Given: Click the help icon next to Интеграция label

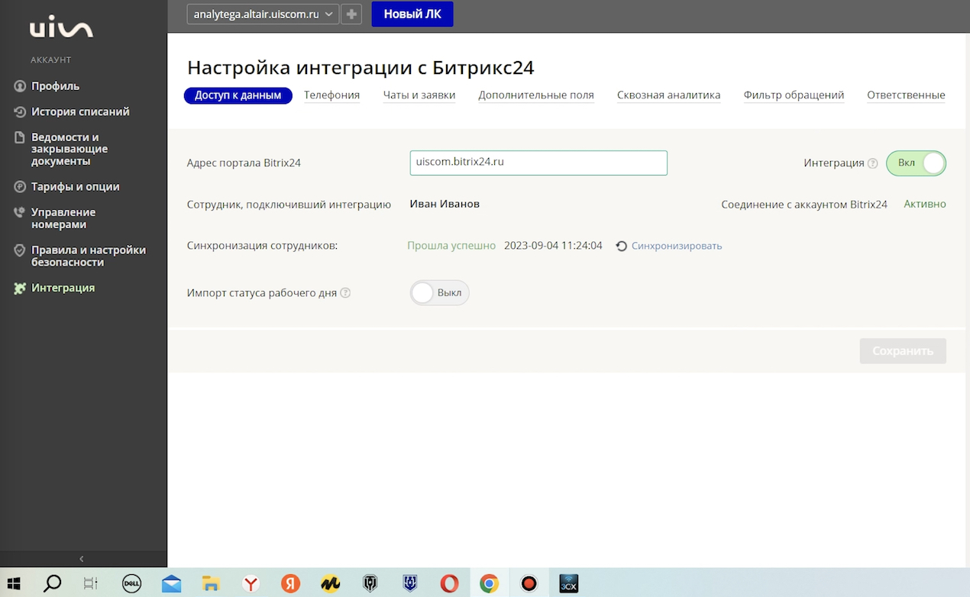Looking at the screenshot, I should tap(872, 163).
